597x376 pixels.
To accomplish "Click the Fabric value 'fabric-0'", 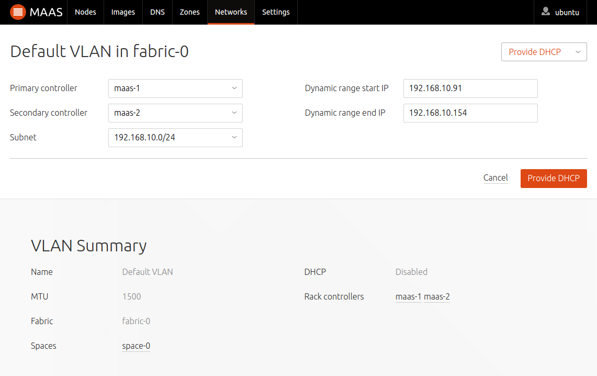I will pyautogui.click(x=136, y=321).
